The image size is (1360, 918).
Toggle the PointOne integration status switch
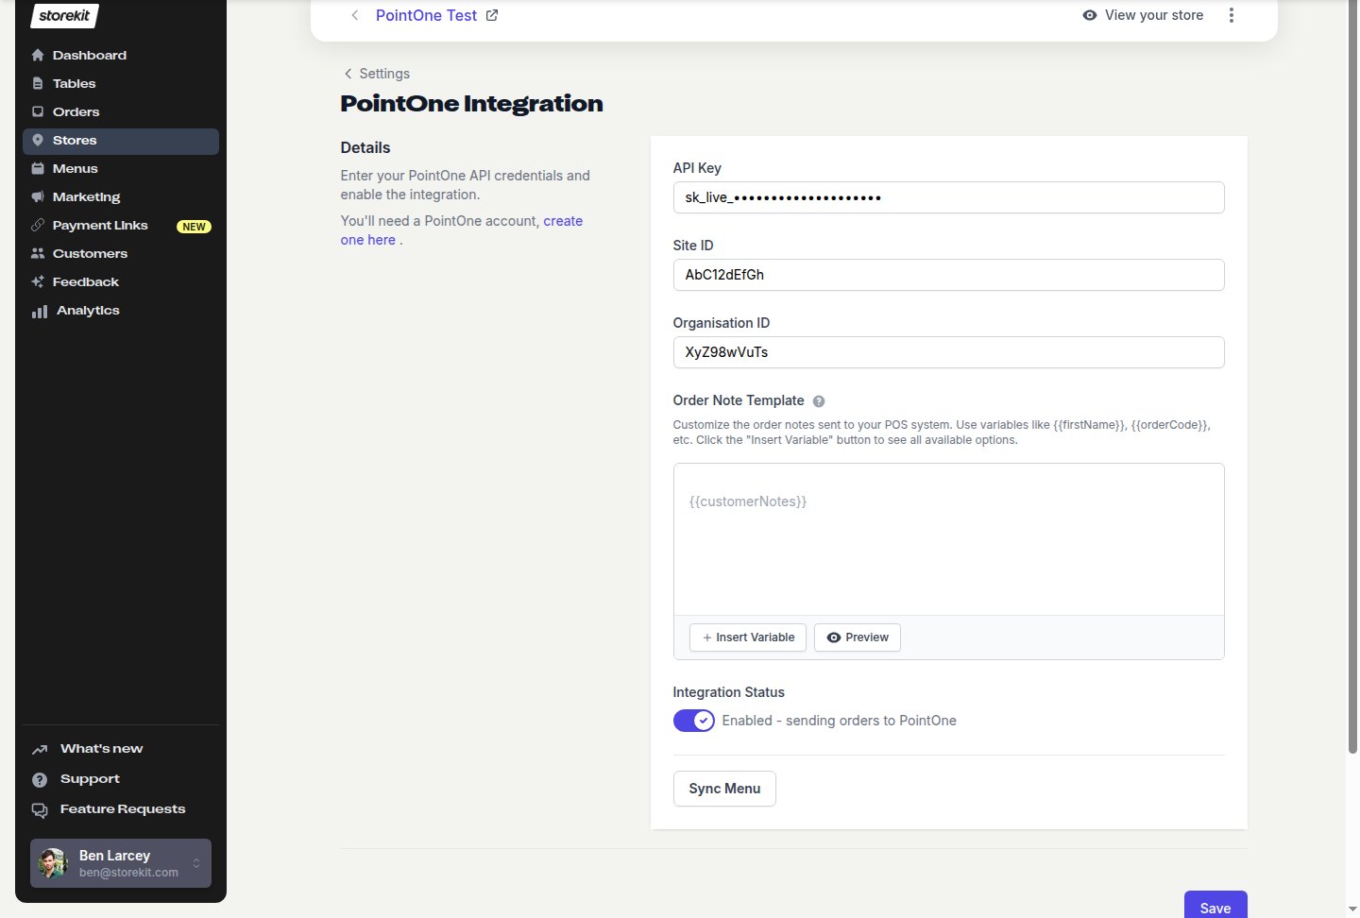point(694,721)
